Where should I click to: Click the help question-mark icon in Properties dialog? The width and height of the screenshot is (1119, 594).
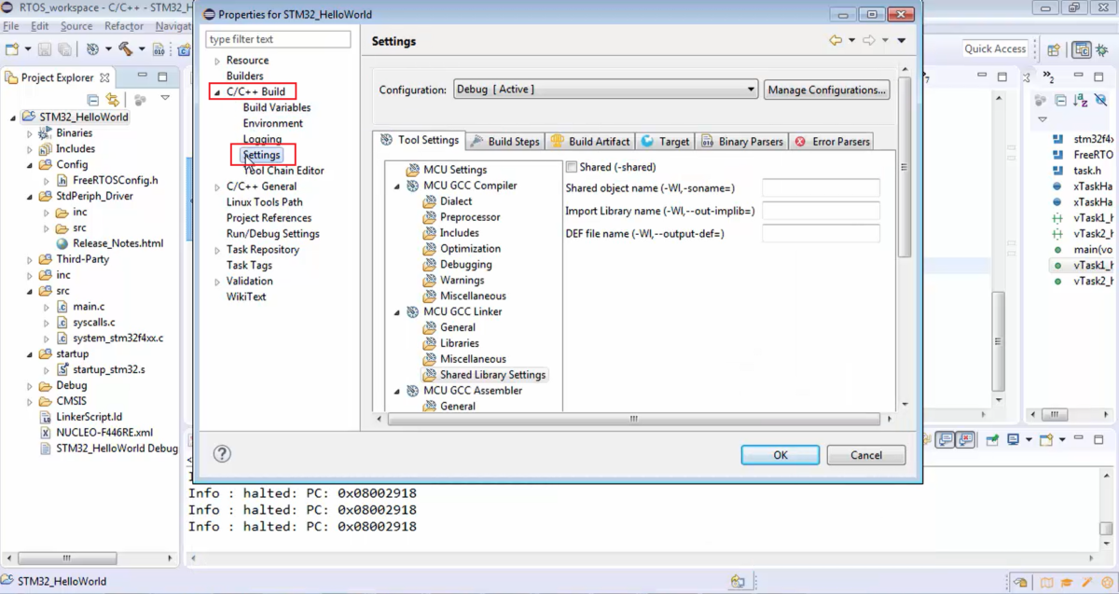point(221,454)
